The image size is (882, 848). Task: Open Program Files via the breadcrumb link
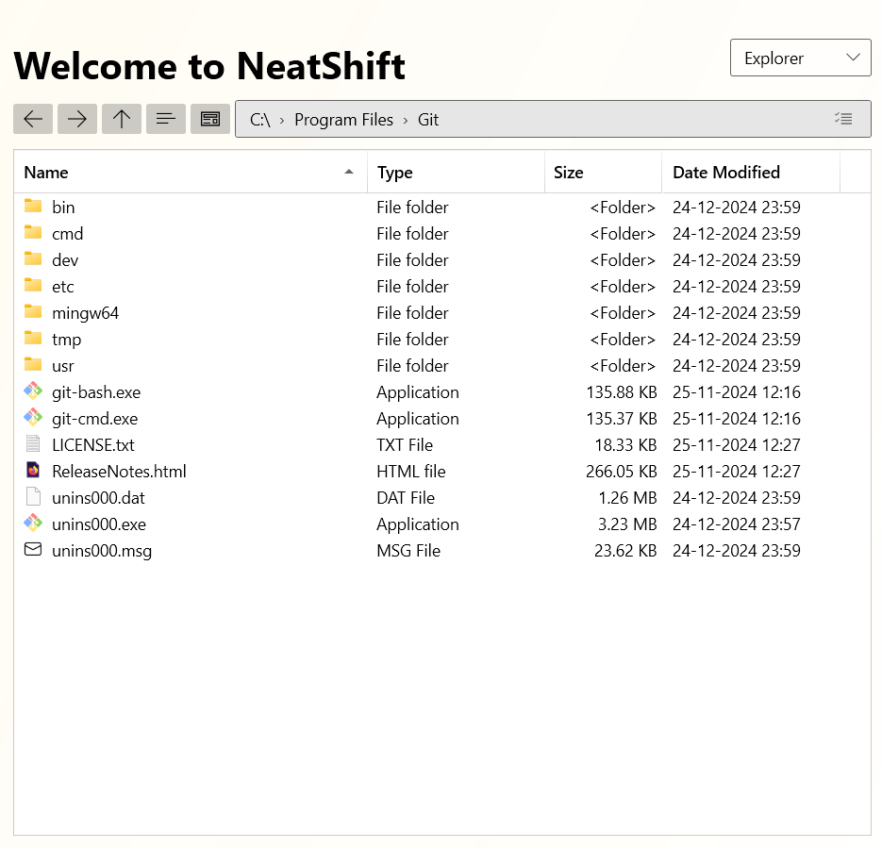click(x=343, y=119)
